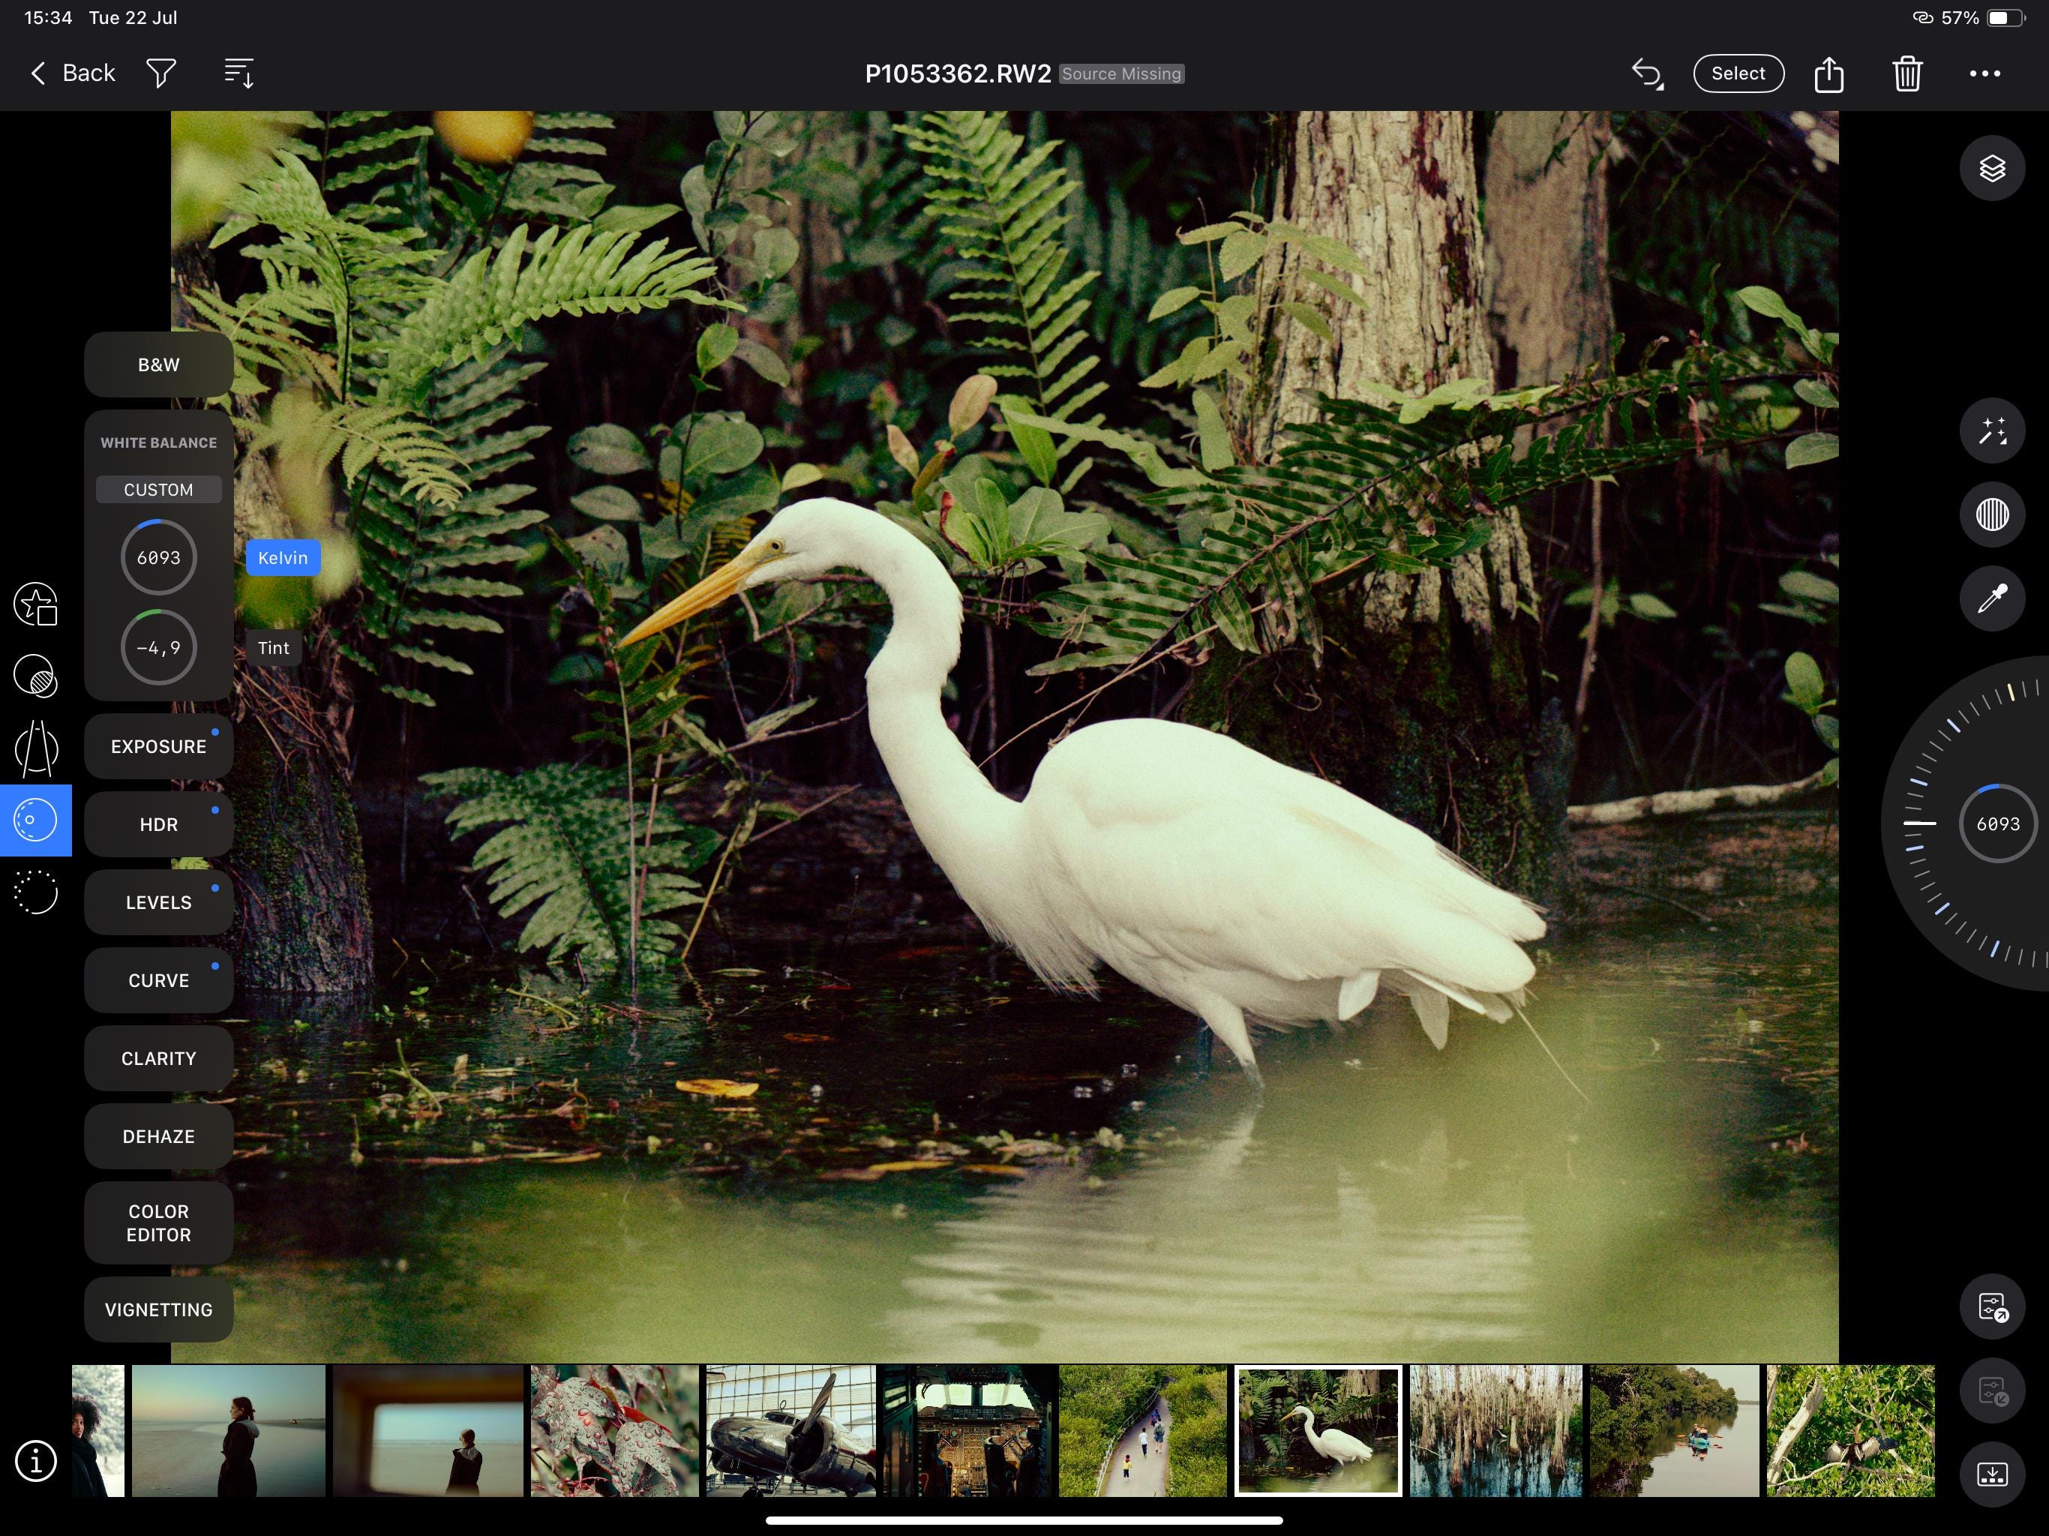Expand the CURVE panel
2049x1536 pixels.
[158, 979]
